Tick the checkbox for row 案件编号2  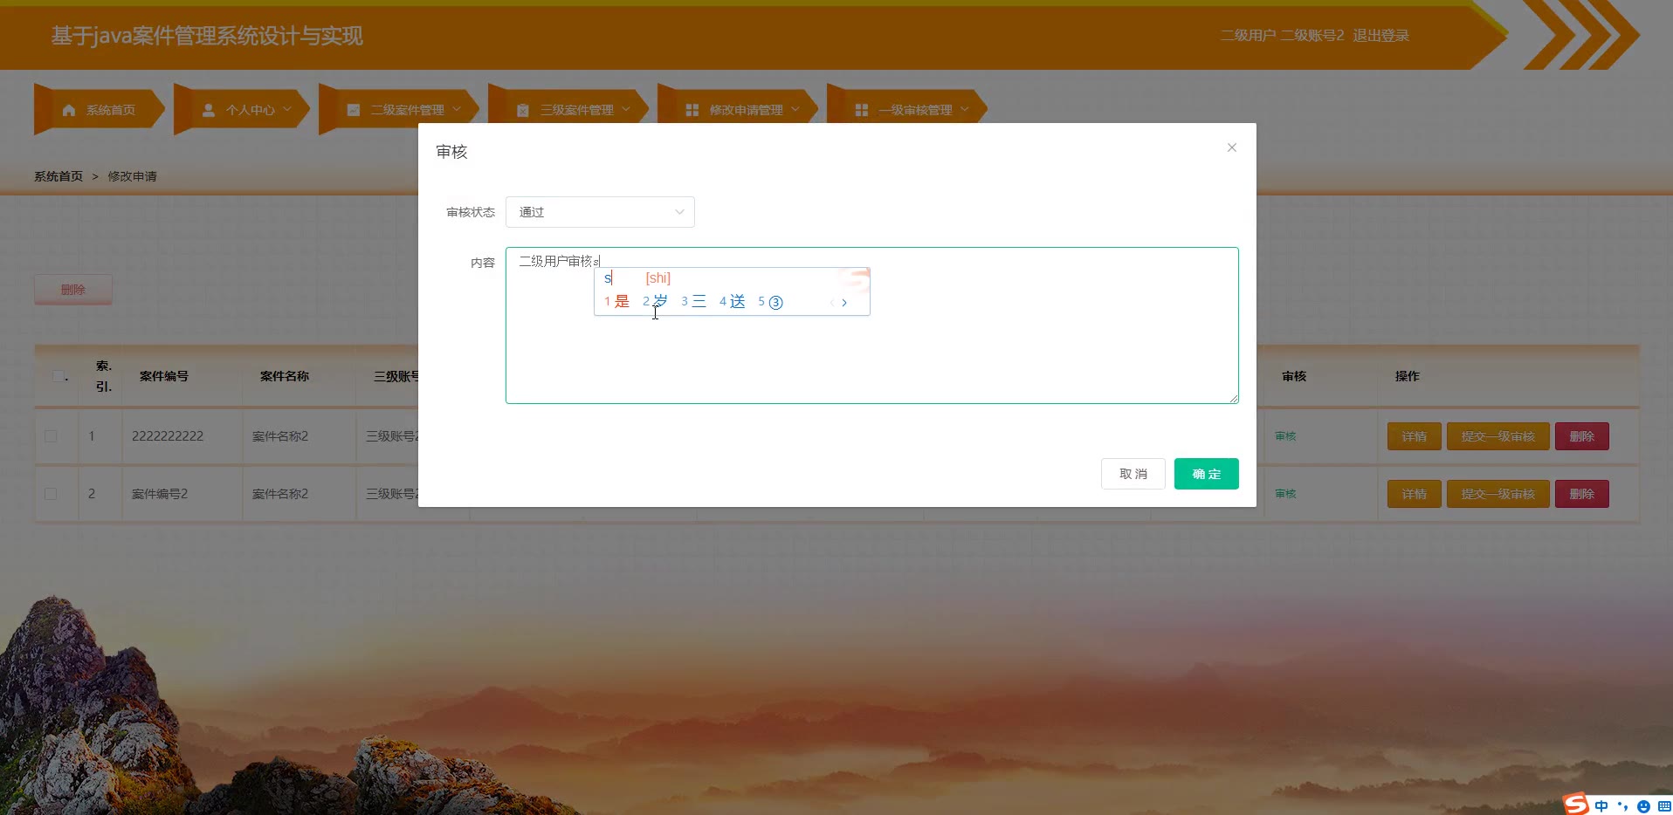coord(51,494)
